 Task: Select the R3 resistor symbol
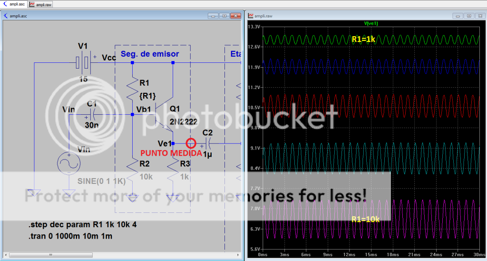(x=173, y=171)
